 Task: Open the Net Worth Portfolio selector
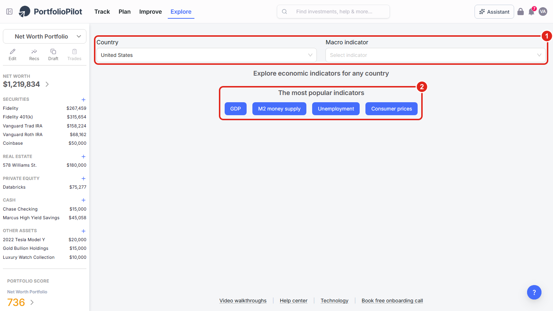45,36
